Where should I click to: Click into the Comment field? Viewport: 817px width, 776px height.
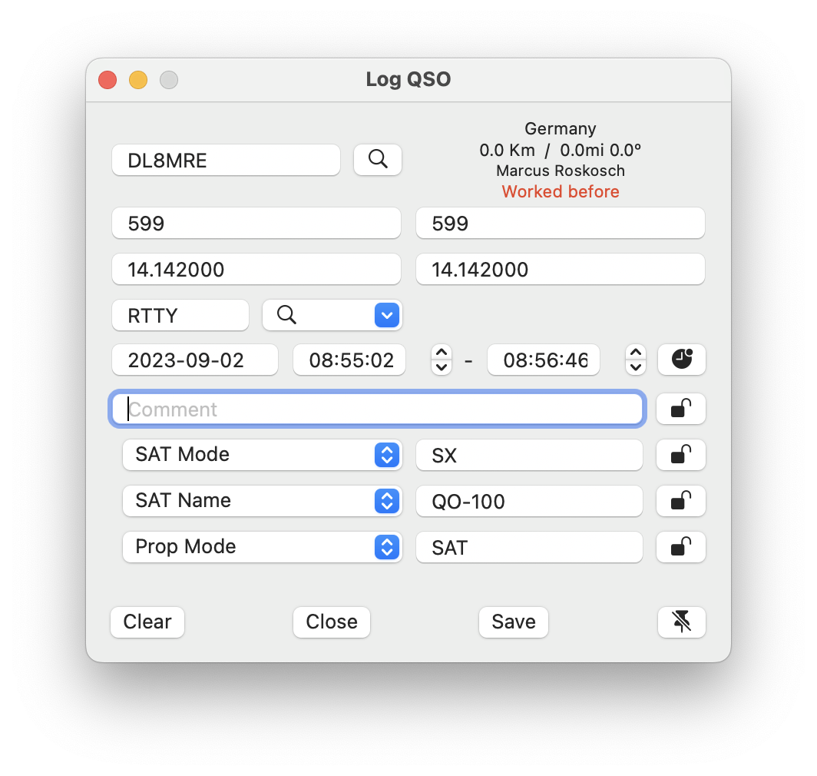[x=378, y=409]
